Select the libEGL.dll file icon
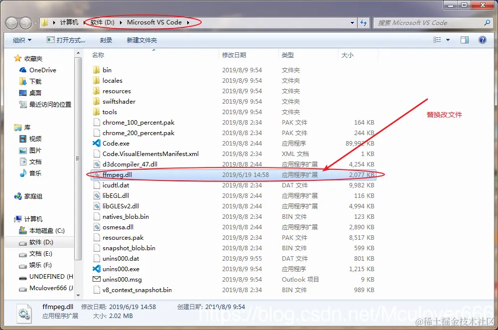 pos(97,195)
